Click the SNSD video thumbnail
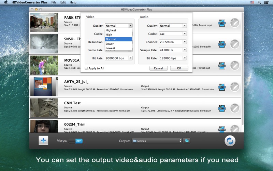The height and width of the screenshot is (171, 273). [44, 44]
